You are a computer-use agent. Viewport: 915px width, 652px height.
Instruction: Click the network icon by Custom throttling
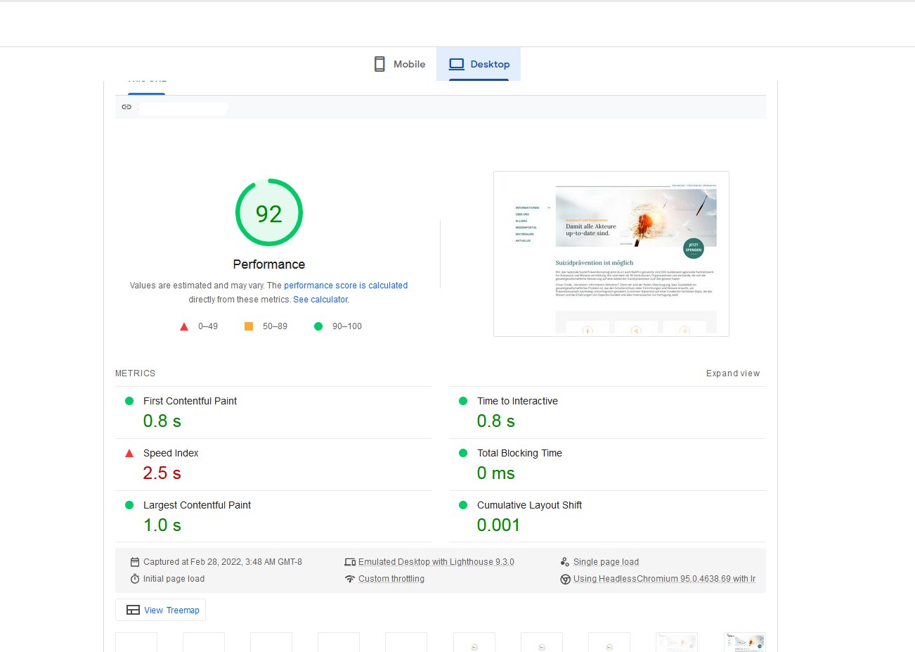(349, 579)
